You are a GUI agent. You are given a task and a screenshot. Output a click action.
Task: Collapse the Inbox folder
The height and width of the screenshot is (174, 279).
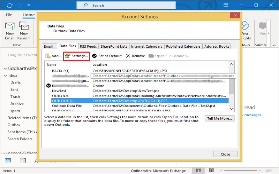5,76
